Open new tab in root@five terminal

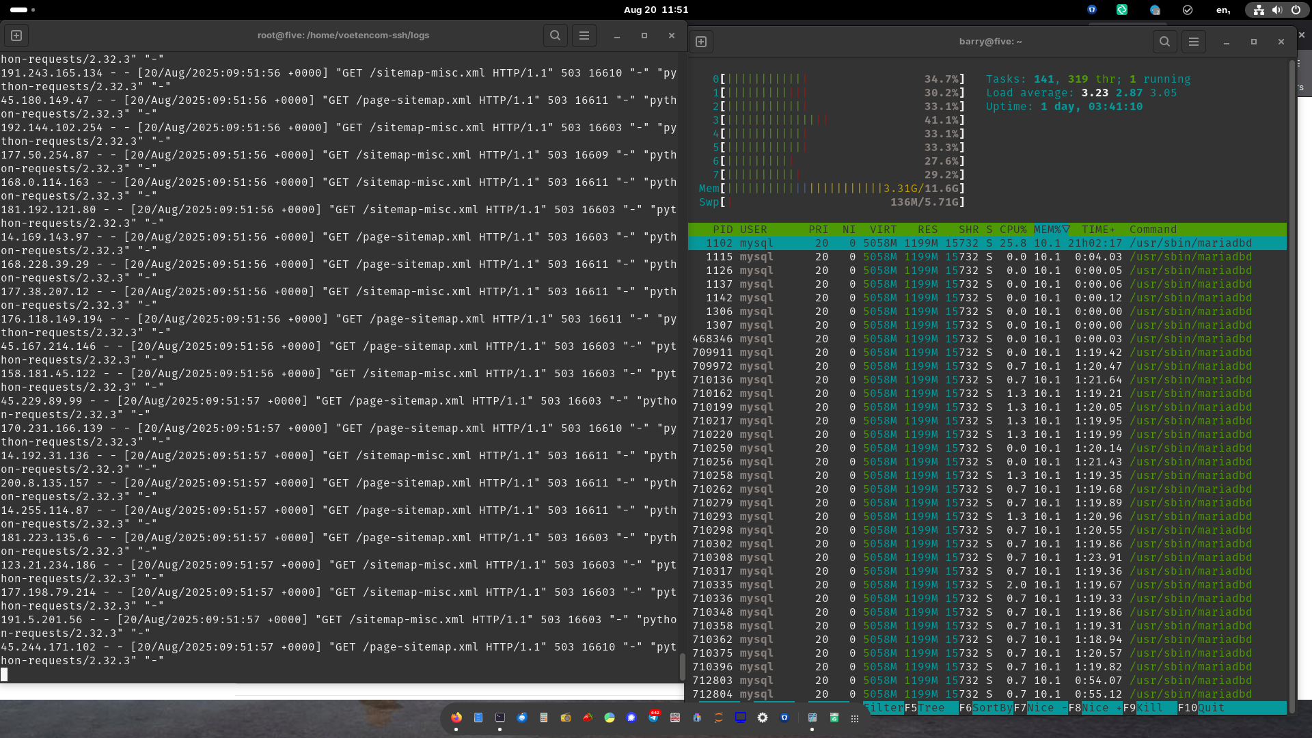pos(16,36)
